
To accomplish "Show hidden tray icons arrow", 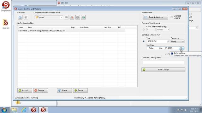I will [x=175, y=110].
